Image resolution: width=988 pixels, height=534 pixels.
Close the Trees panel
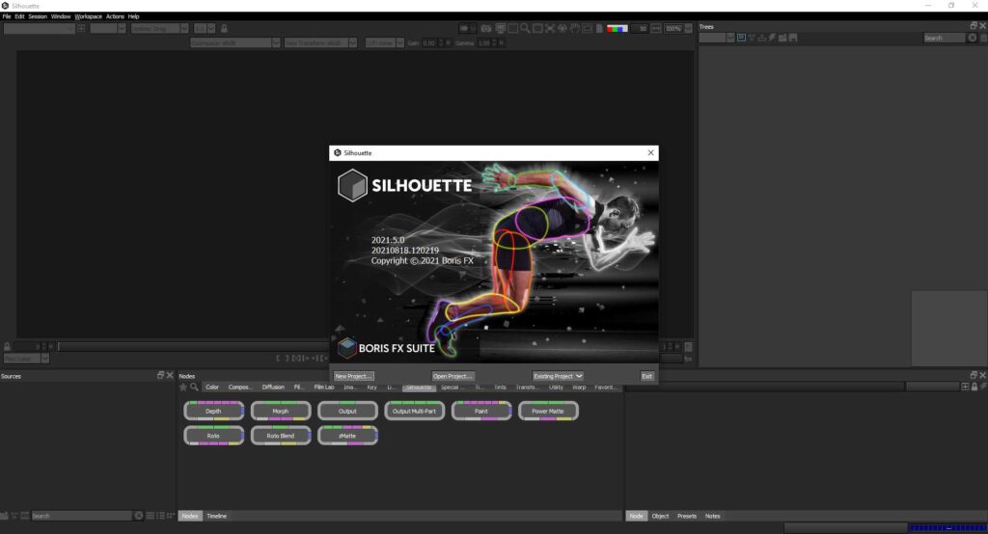pyautogui.click(x=982, y=26)
